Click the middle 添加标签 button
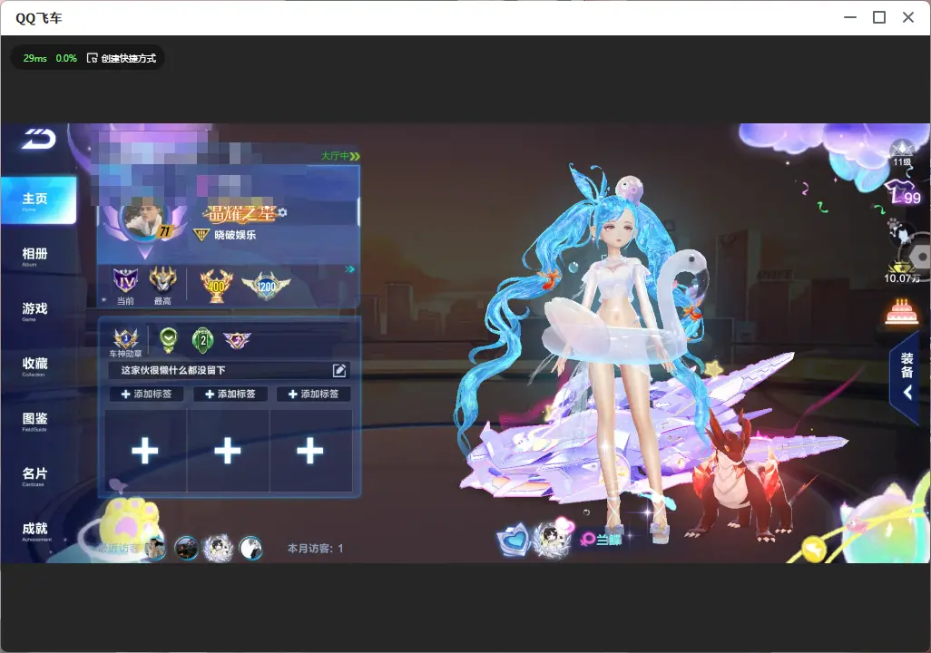This screenshot has width=931, height=653. 230,395
